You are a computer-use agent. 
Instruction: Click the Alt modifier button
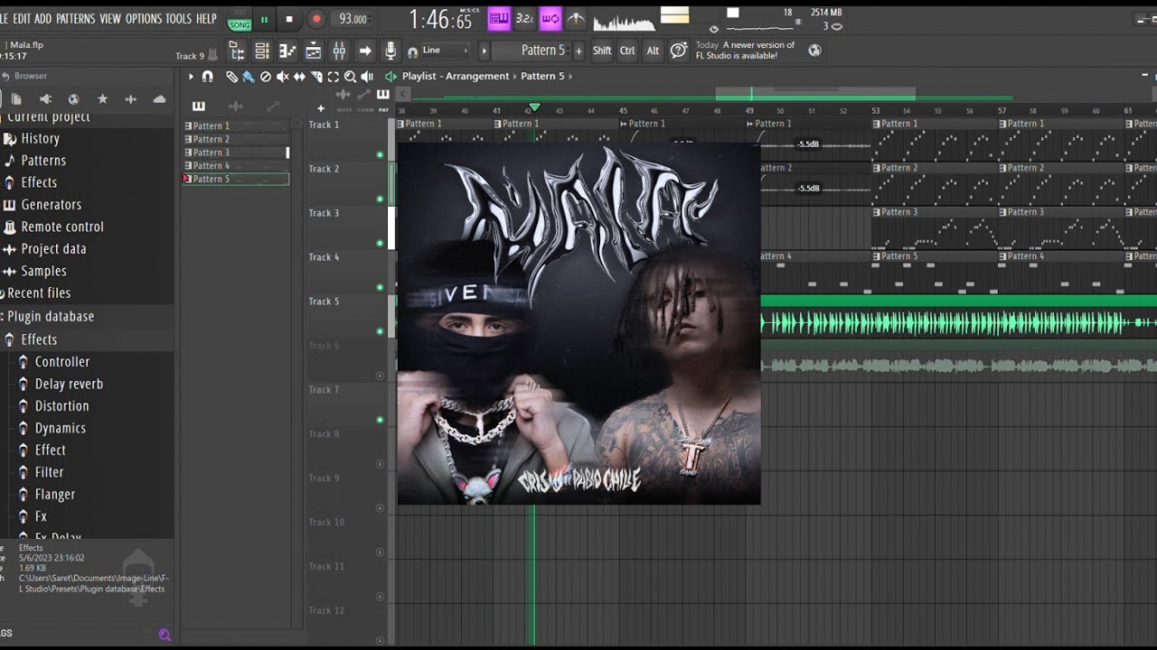pyautogui.click(x=653, y=51)
